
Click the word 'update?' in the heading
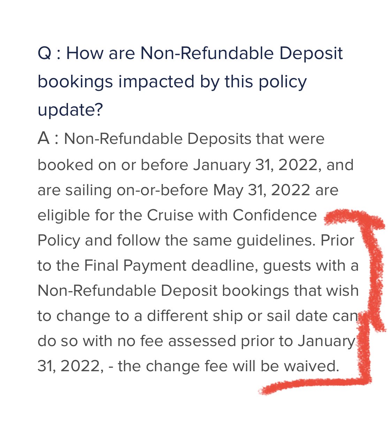[70, 110]
